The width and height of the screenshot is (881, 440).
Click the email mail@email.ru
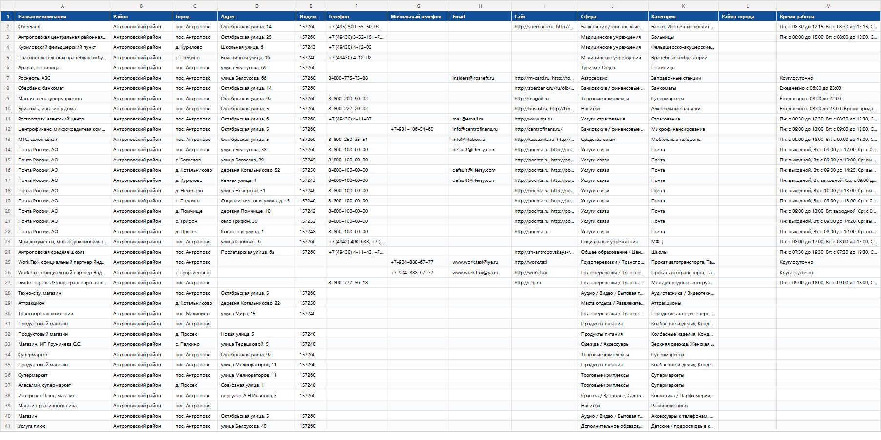(481, 119)
